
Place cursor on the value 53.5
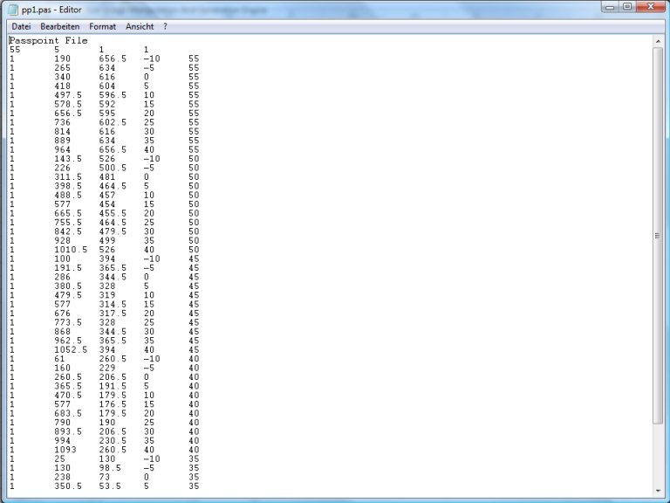tap(110, 486)
